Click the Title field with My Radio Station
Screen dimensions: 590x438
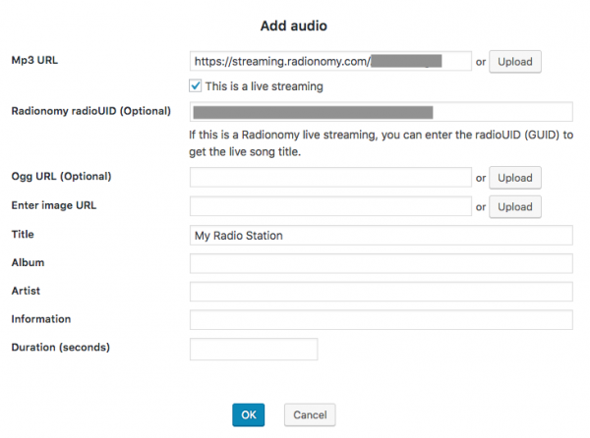point(381,235)
